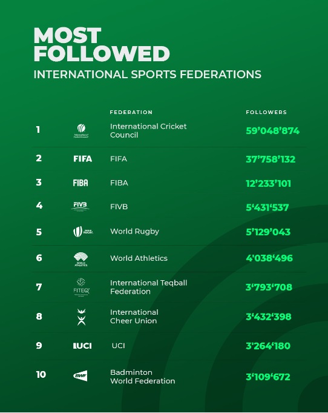Click follower count 59'048'874

coord(272,131)
